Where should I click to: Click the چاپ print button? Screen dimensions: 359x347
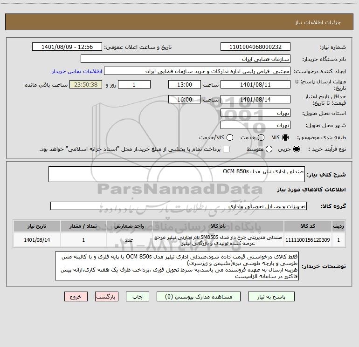(138, 297)
